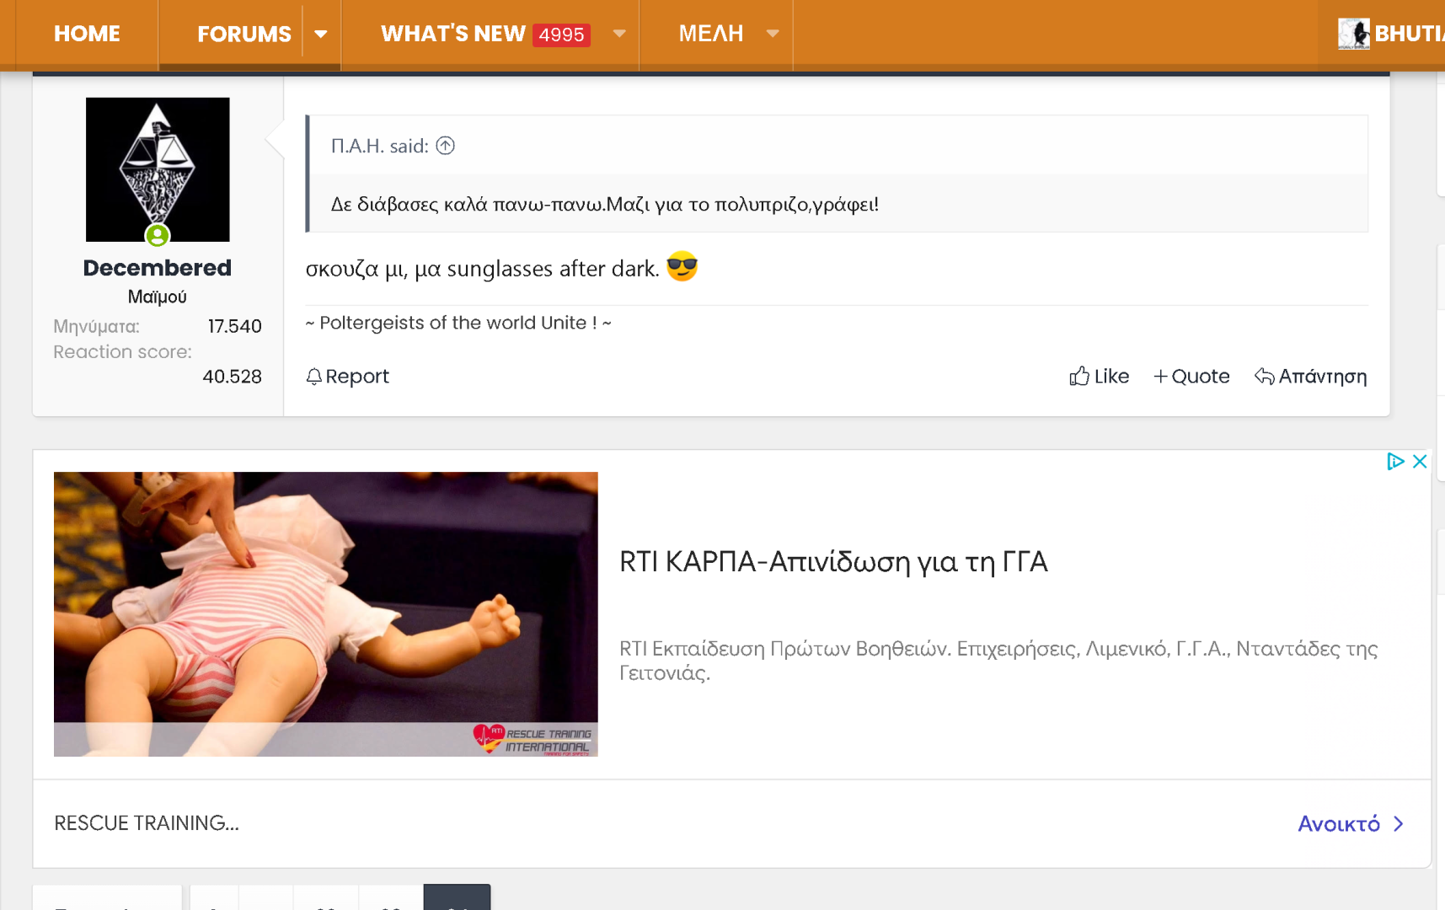The image size is (1445, 910).
Task: Click the quoted Π.Α.Η. said link
Action: pyautogui.click(x=380, y=146)
